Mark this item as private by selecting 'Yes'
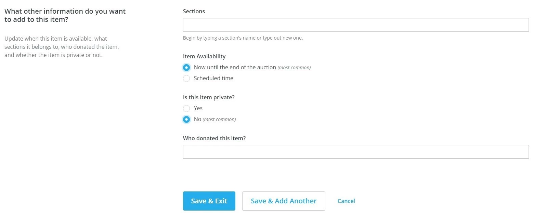Image resolution: width=533 pixels, height=216 pixels. click(x=186, y=108)
